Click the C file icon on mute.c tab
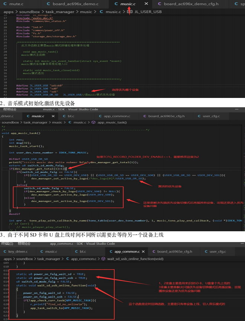This screenshot has width=245, height=321. click(x=5, y=4)
